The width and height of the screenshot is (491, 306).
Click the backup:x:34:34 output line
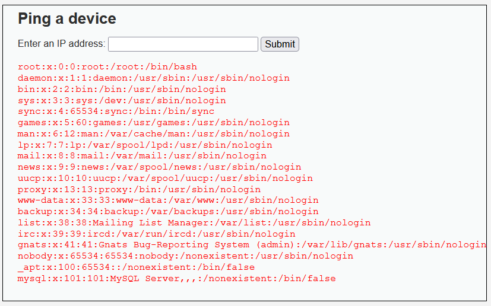pyautogui.click(x=168, y=212)
